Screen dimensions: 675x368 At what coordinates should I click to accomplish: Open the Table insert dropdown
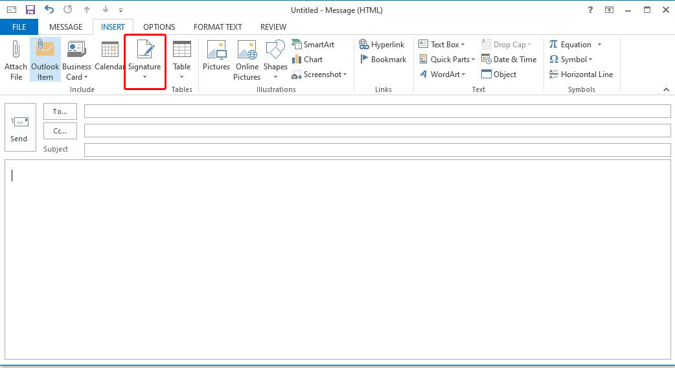point(181,60)
